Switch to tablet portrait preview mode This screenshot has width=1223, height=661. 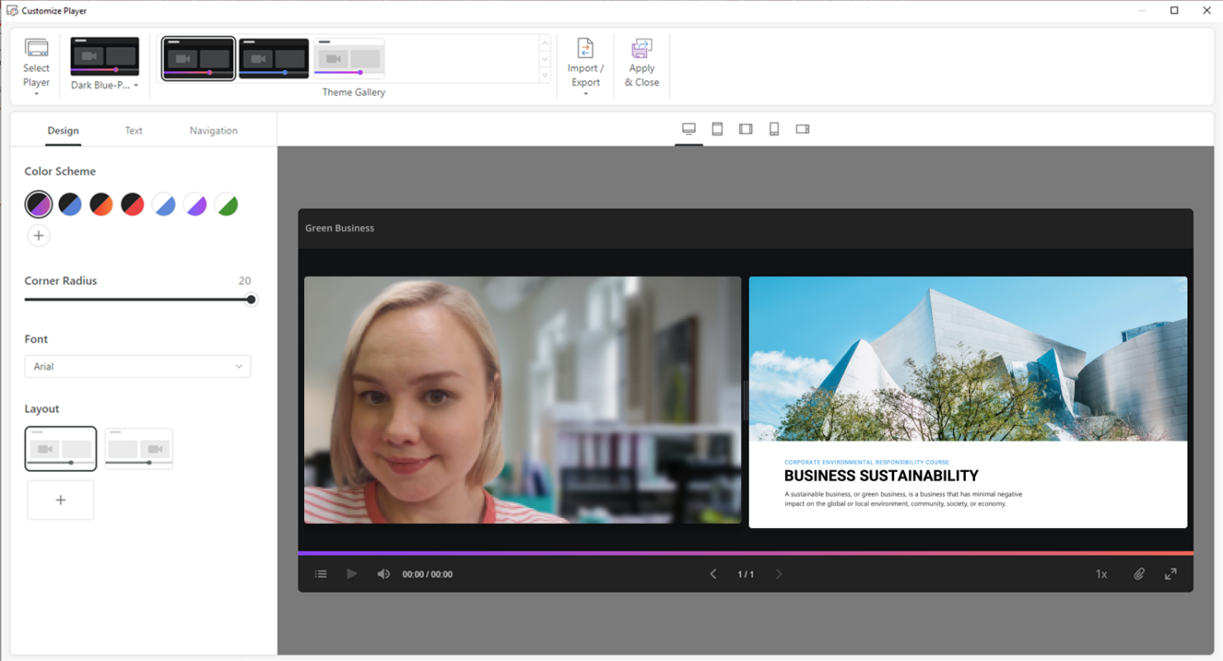tap(716, 129)
